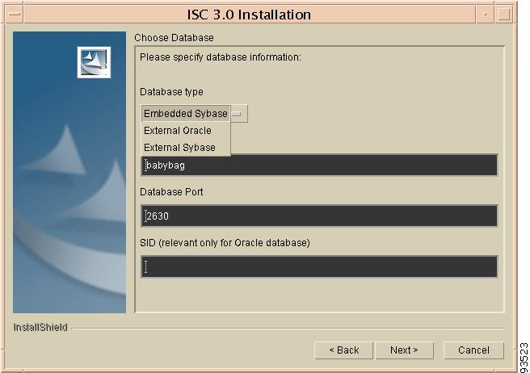
Task: Click the ISC 3.0 Installation title bar
Action: coord(249,15)
